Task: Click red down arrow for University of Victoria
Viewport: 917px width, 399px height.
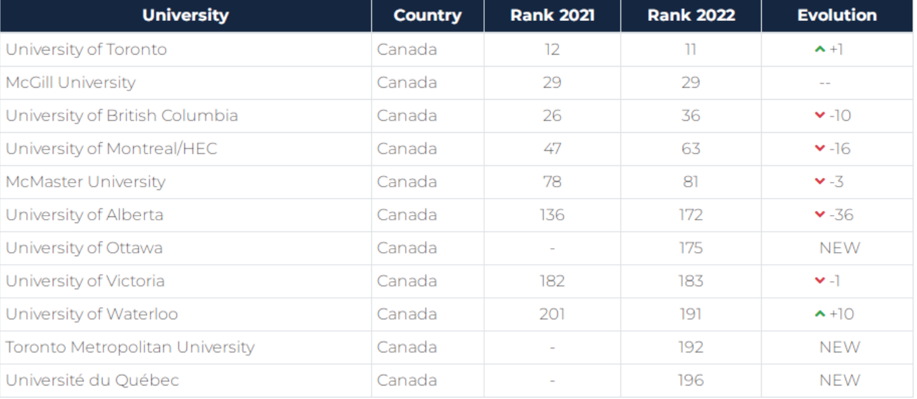Action: [x=820, y=281]
